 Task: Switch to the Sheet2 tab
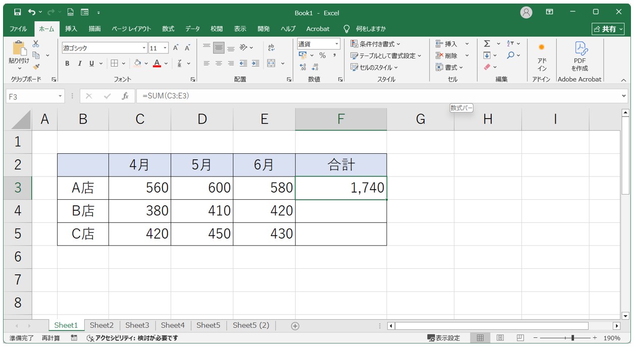pyautogui.click(x=101, y=325)
